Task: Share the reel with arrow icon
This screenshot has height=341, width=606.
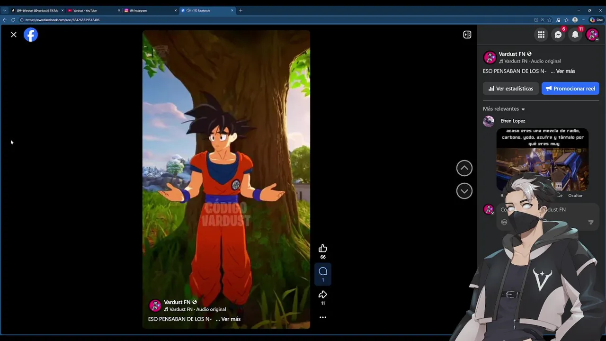Action: click(323, 295)
